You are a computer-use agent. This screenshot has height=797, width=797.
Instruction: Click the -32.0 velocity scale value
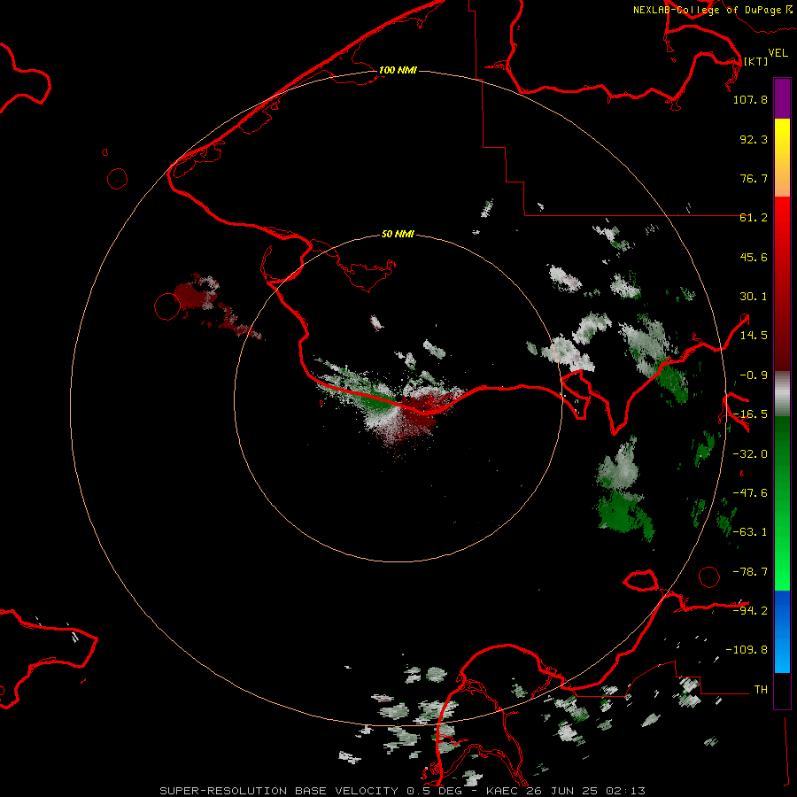750,454
